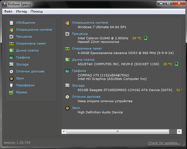The height and width of the screenshot is (149, 187).
Task: Open Операционна система heading link in summary
Action: (x=90, y=23)
